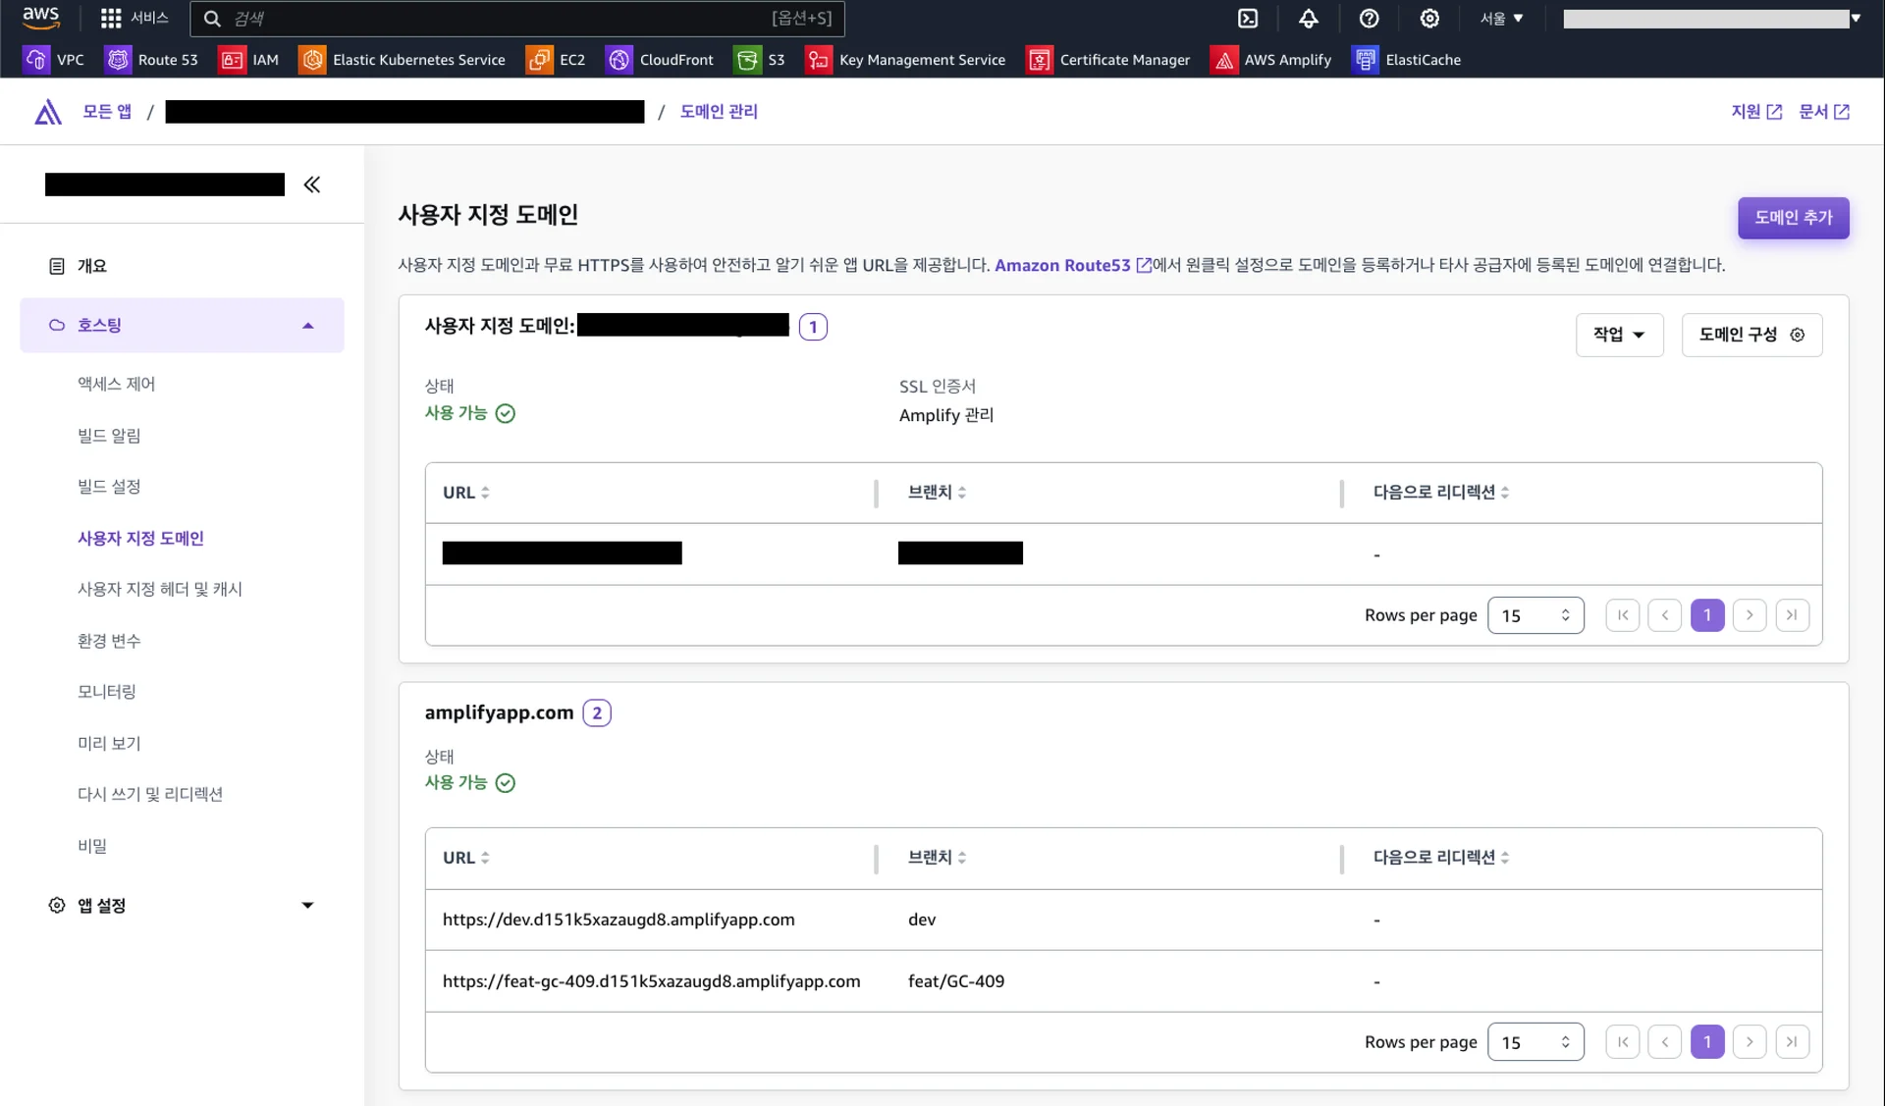Click the 도메인 추가 button
Screen dimensions: 1885x1106
click(1793, 218)
